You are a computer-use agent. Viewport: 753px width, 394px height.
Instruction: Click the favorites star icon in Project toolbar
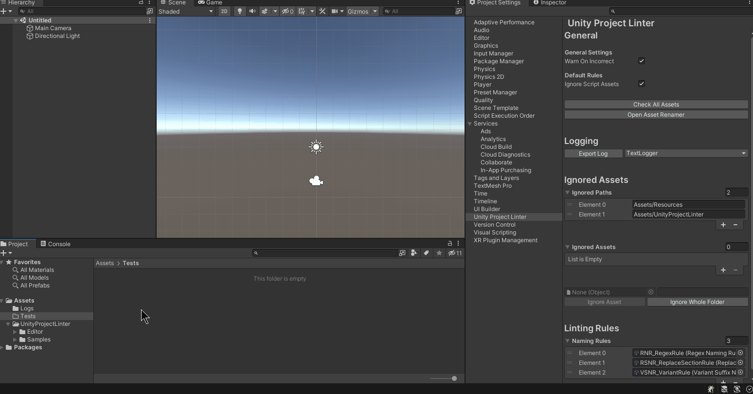[x=439, y=253]
